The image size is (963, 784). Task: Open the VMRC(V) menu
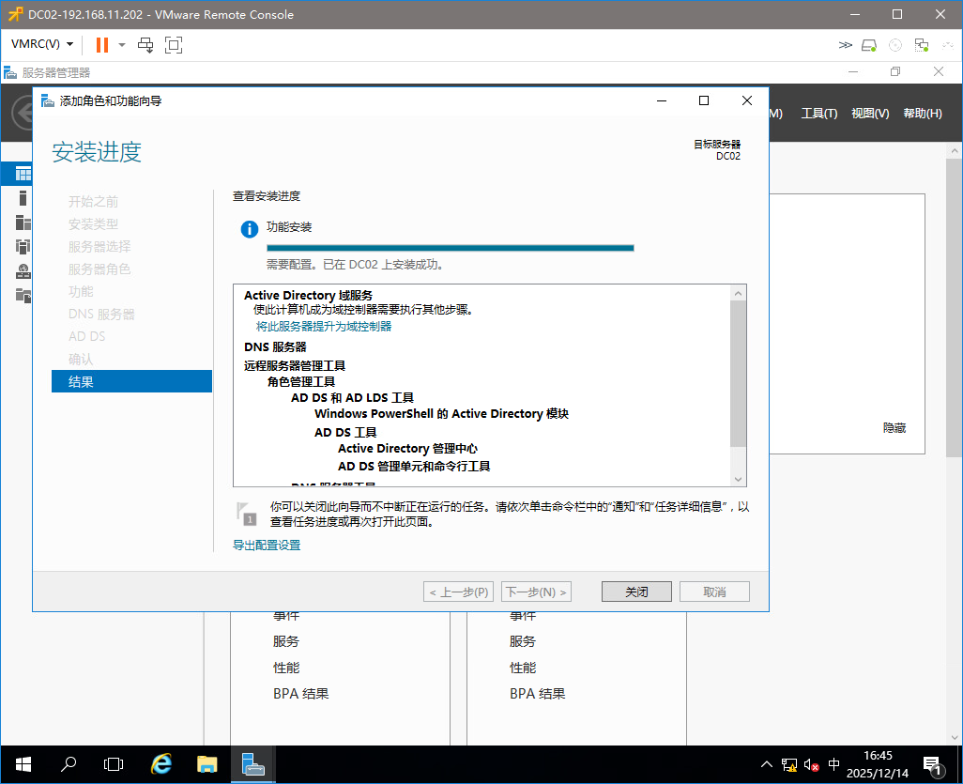coord(41,44)
